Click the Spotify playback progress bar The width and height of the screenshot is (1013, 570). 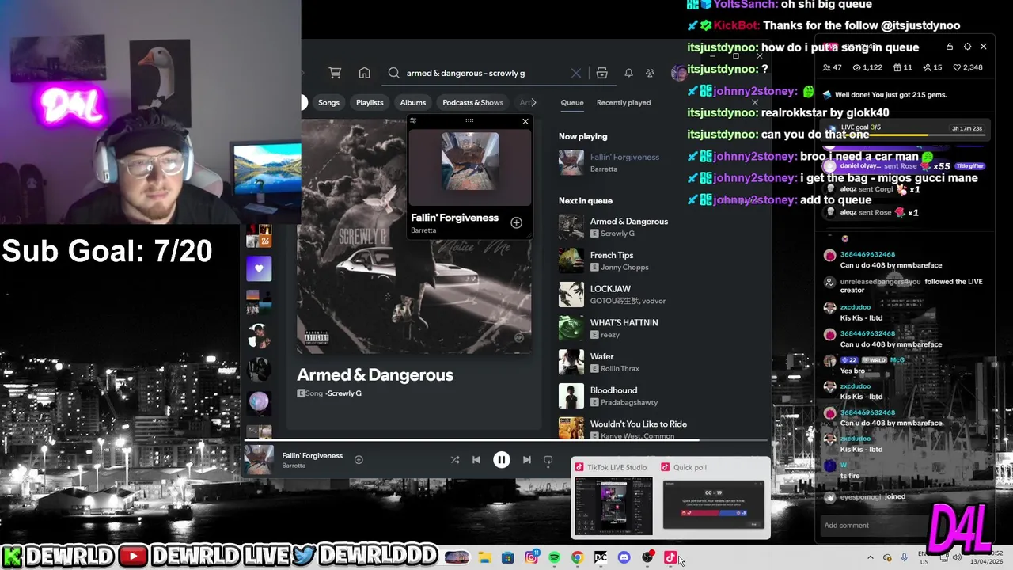point(505,440)
